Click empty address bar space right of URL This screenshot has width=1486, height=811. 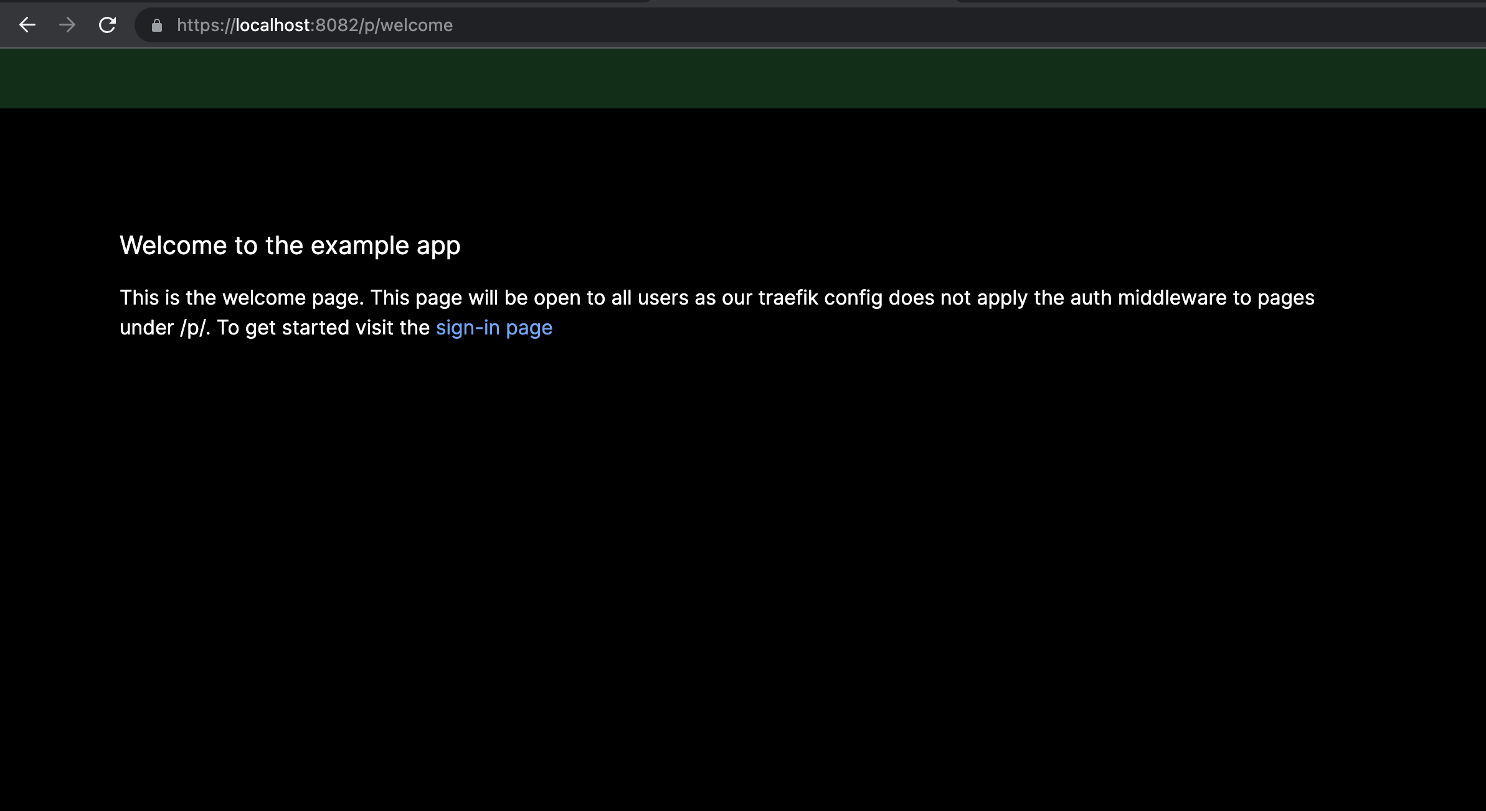coord(934,26)
